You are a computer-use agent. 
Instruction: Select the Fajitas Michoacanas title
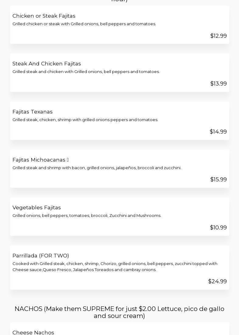pyautogui.click(x=39, y=160)
